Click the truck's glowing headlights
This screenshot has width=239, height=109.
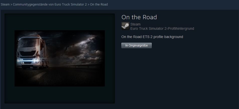click(28, 61)
